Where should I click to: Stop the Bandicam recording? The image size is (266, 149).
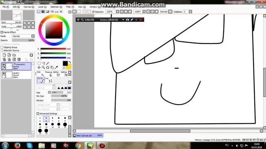click(x=140, y=20)
